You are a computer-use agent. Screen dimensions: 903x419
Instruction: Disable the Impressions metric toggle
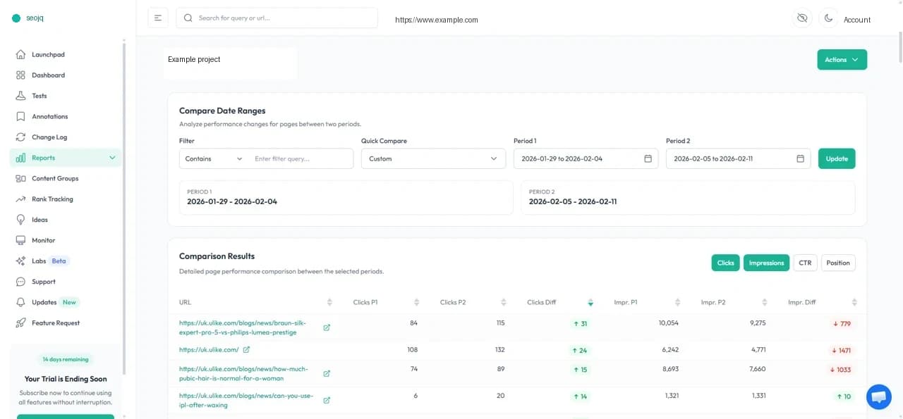(x=766, y=263)
